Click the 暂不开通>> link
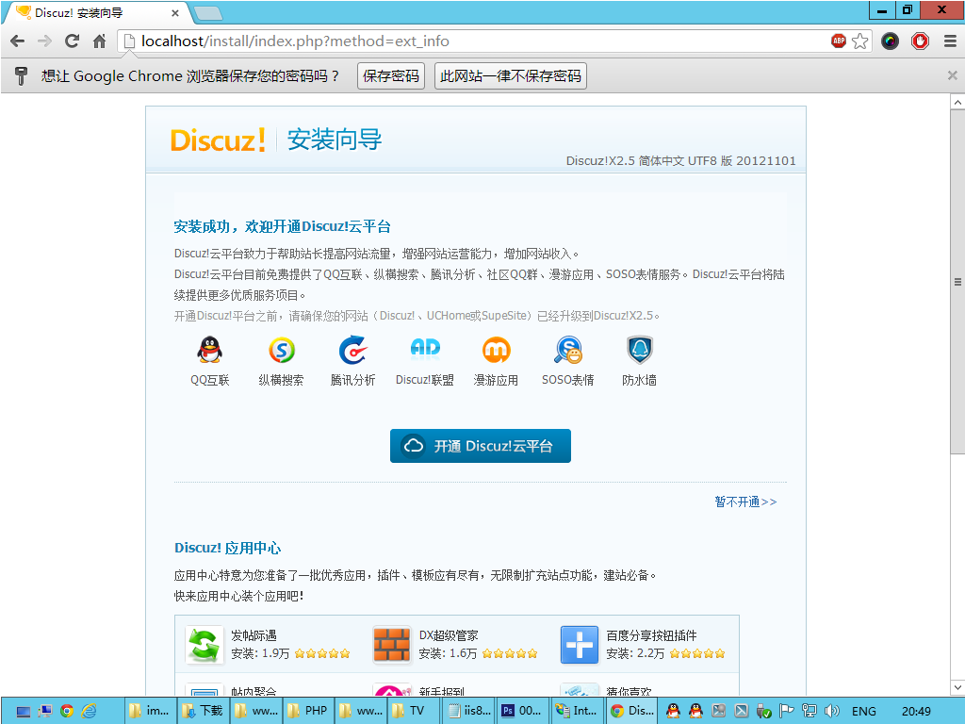Viewport: 965px width, 724px height. point(745,502)
